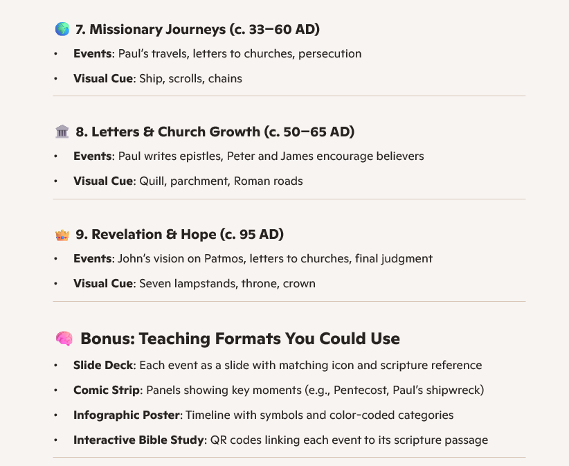
Task: Click the bold "Interactive Bible Study" label
Action: 138,440
